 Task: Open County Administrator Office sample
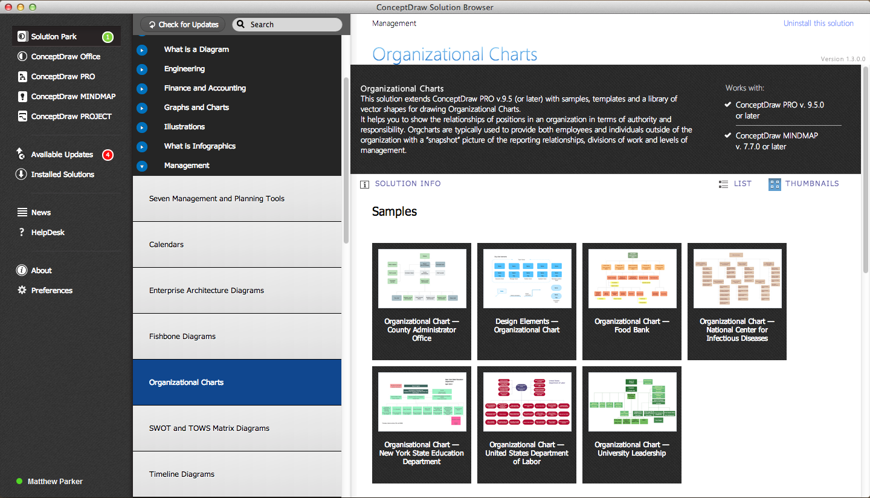tap(422, 302)
